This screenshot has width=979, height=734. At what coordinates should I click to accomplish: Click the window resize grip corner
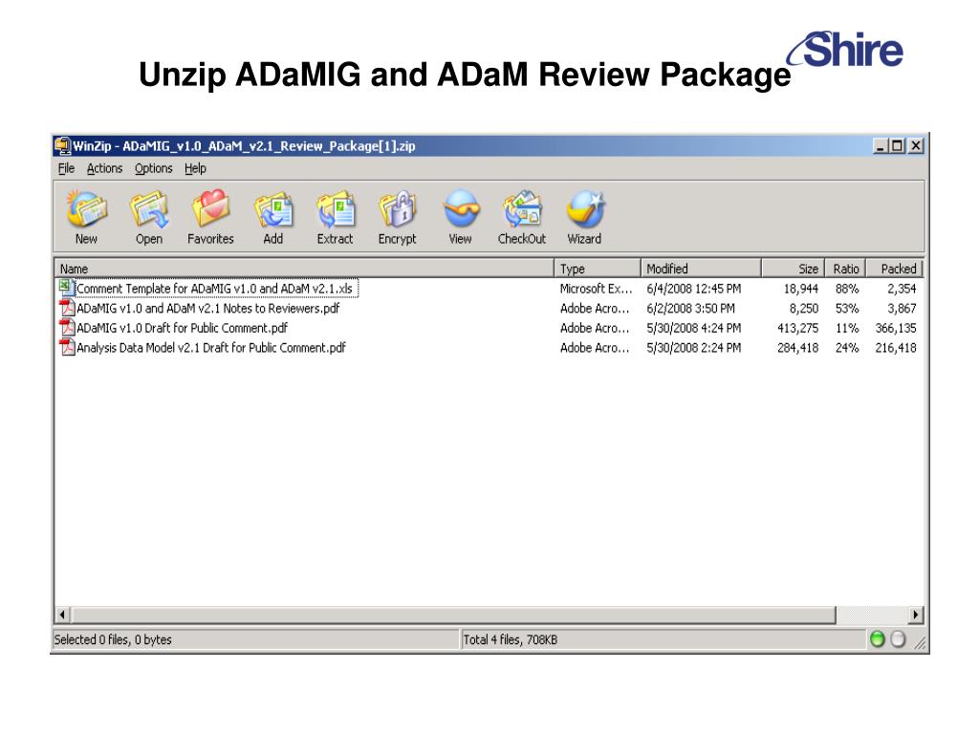[x=920, y=641]
